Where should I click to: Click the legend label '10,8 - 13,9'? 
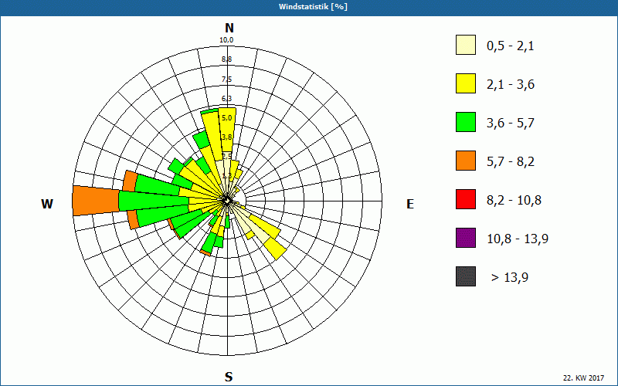click(x=518, y=239)
